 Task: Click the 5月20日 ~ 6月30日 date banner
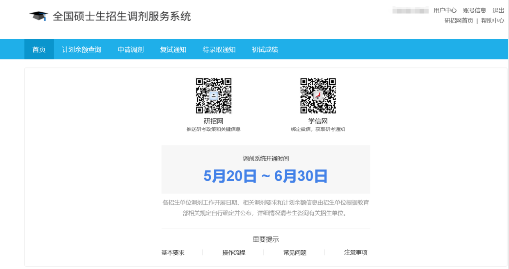point(265,176)
